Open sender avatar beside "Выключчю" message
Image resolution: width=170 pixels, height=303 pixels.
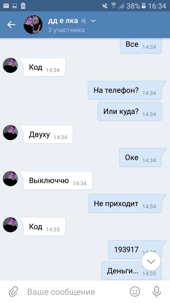coord(10,179)
